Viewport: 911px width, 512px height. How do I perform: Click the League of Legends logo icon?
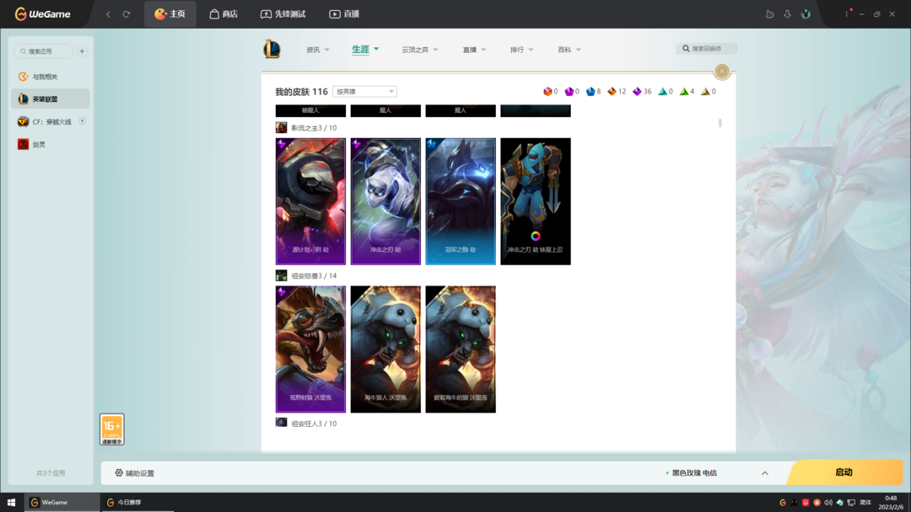(x=272, y=50)
